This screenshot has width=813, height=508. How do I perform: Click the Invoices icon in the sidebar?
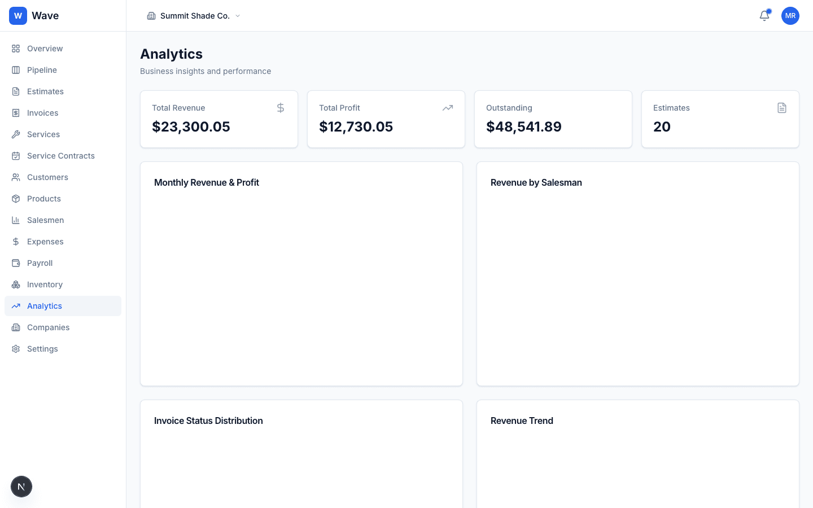[x=17, y=113]
